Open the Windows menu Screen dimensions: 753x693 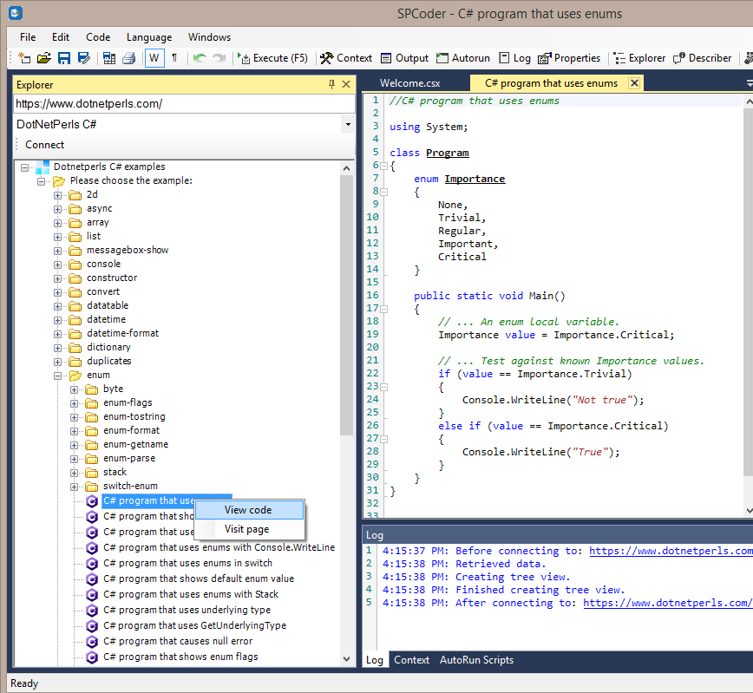coord(209,37)
